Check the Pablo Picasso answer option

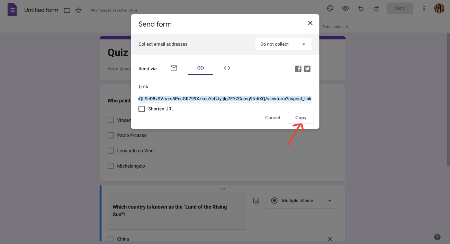[x=110, y=135]
